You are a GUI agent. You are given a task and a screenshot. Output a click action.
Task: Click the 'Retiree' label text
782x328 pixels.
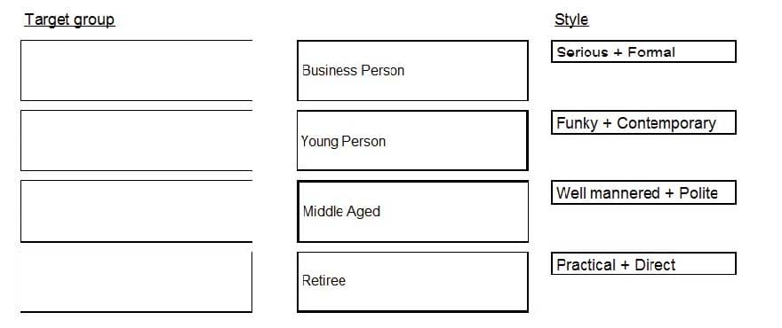(323, 280)
